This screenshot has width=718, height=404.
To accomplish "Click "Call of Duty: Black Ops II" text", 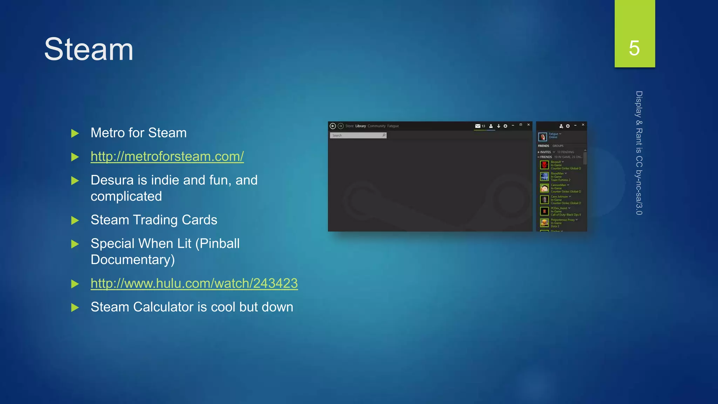I will [566, 215].
